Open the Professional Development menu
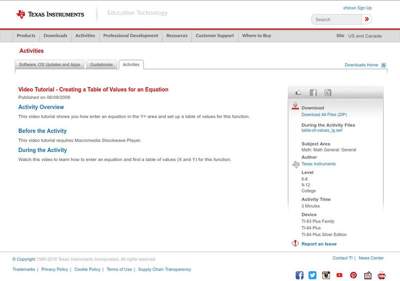400x281 pixels. click(130, 35)
